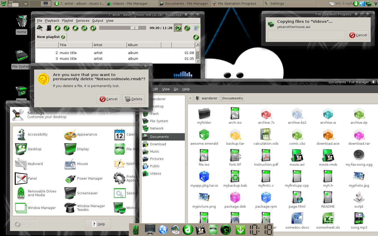Viewport: 378px width, 236px height.
Task: Cancel the file delete confirmation dialog
Action: click(x=108, y=99)
